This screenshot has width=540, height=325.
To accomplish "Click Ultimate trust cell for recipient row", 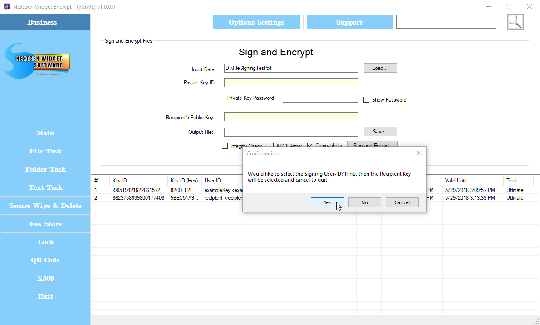I will [515, 198].
